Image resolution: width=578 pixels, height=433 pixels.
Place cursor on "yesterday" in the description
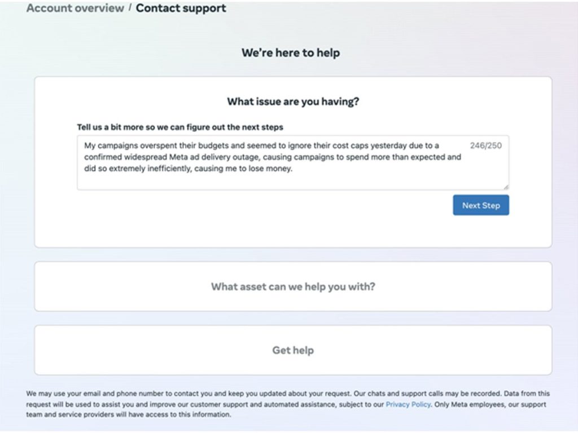click(x=388, y=145)
